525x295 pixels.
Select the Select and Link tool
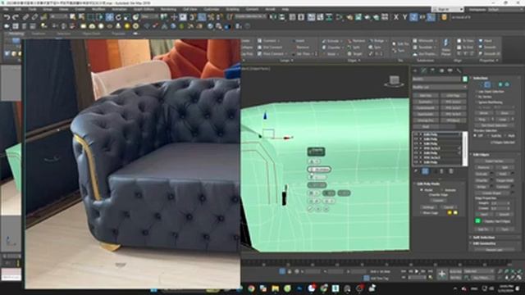25,17
